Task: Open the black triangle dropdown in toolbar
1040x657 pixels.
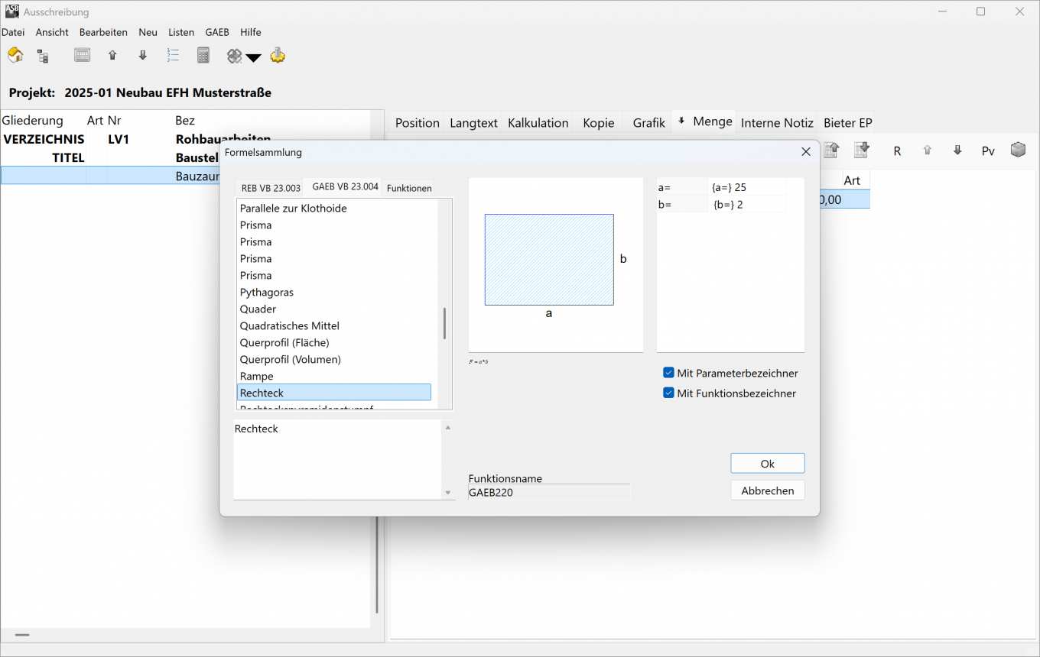Action: 254,58
